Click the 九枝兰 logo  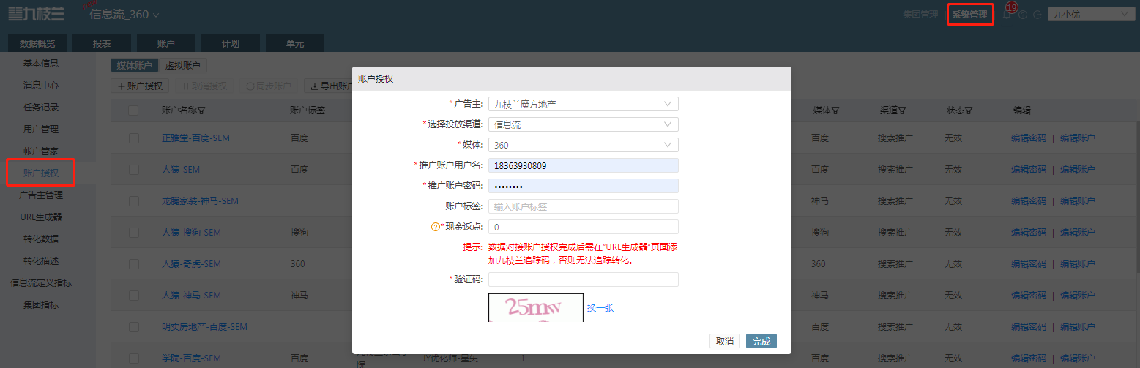click(36, 13)
